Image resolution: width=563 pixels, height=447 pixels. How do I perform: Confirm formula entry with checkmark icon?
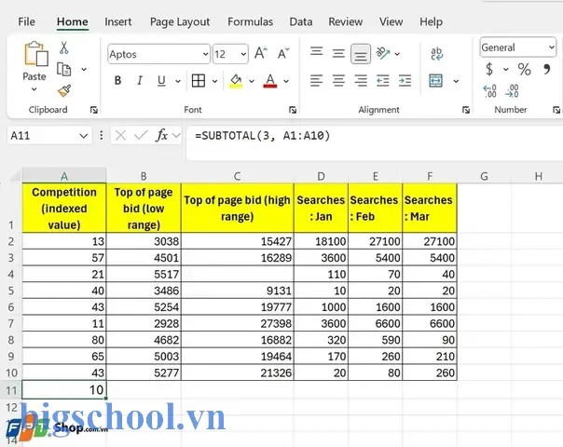(141, 135)
